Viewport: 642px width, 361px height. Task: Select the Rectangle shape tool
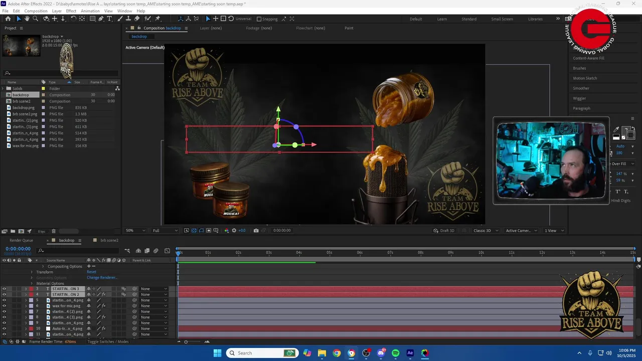(92, 19)
